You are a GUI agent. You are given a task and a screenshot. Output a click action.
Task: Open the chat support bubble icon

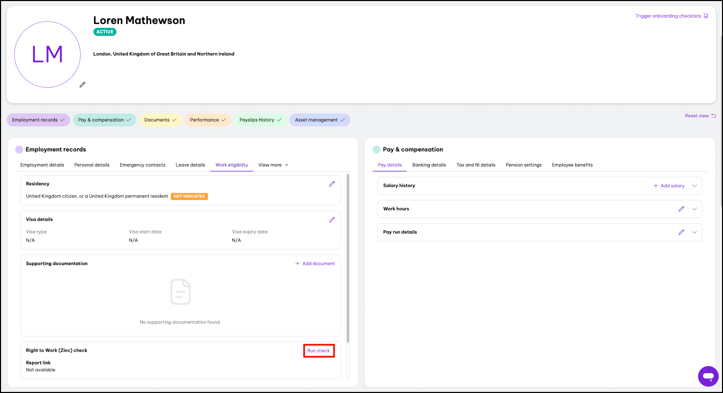point(708,376)
